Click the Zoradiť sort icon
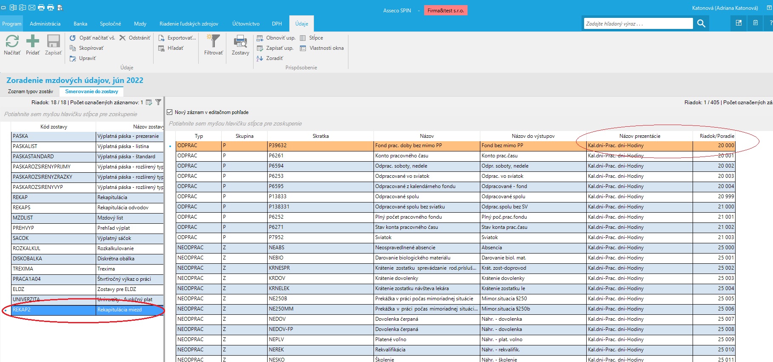 tap(260, 58)
